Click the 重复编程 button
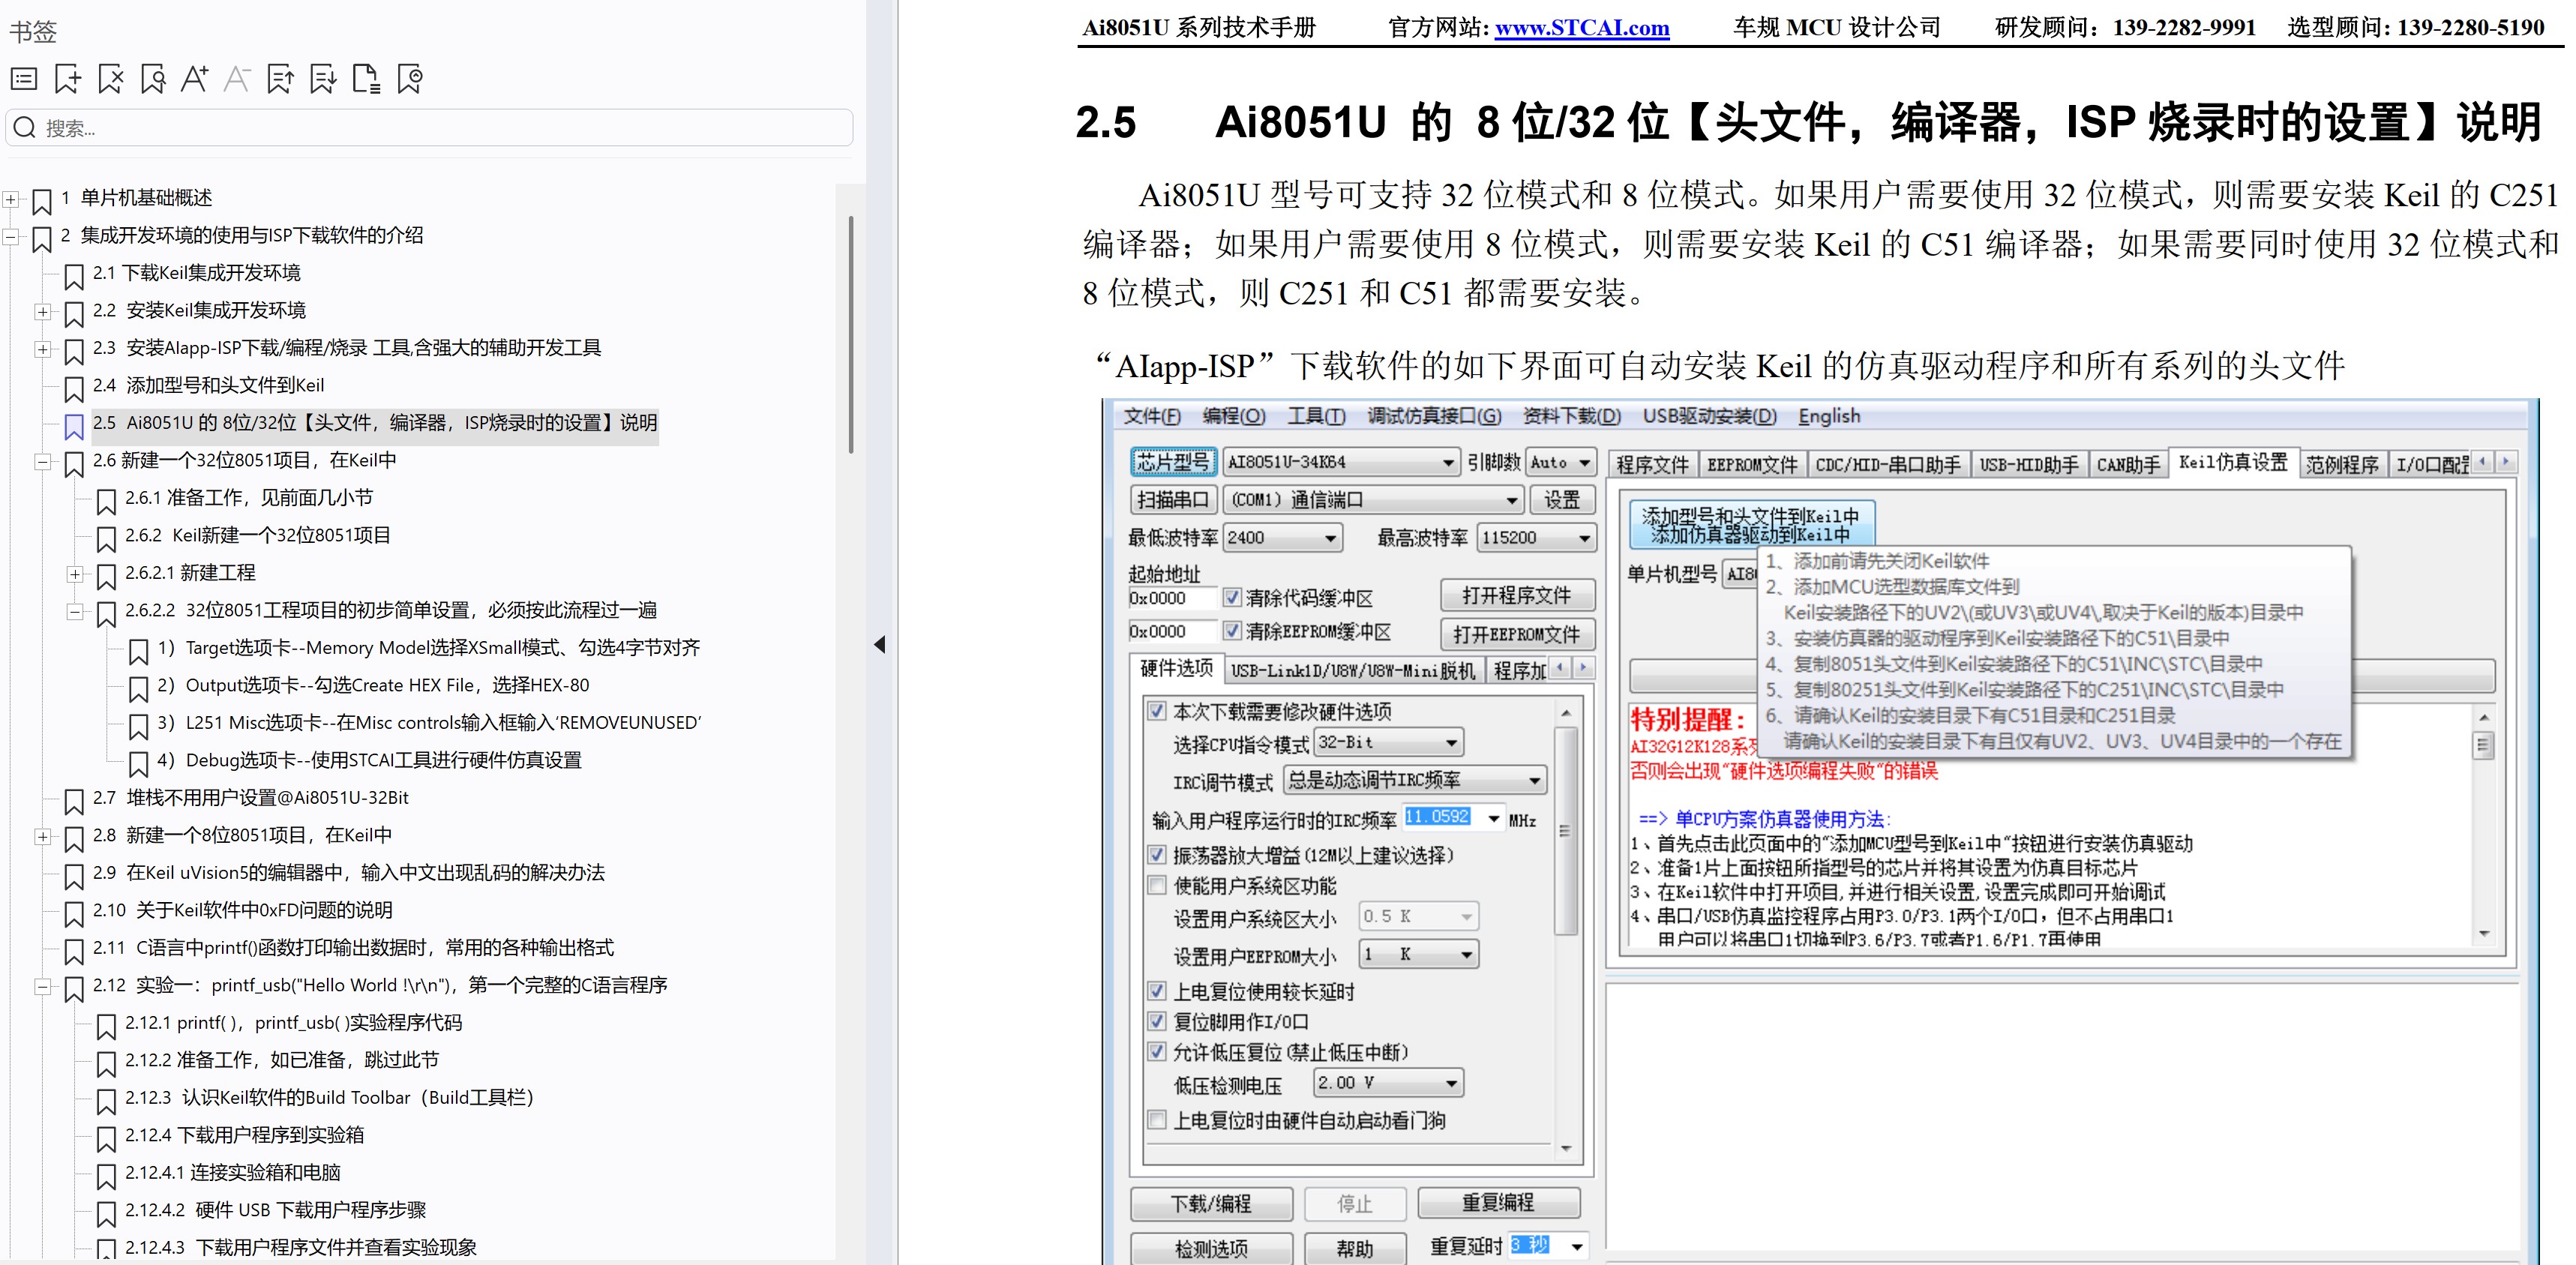Screen dimensions: 2576x1265 pyautogui.click(x=1498, y=1203)
